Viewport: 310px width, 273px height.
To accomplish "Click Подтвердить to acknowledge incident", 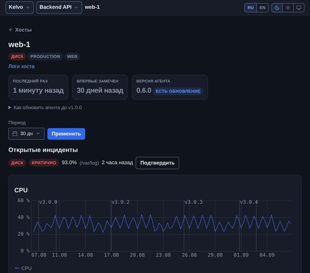I will (157, 163).
